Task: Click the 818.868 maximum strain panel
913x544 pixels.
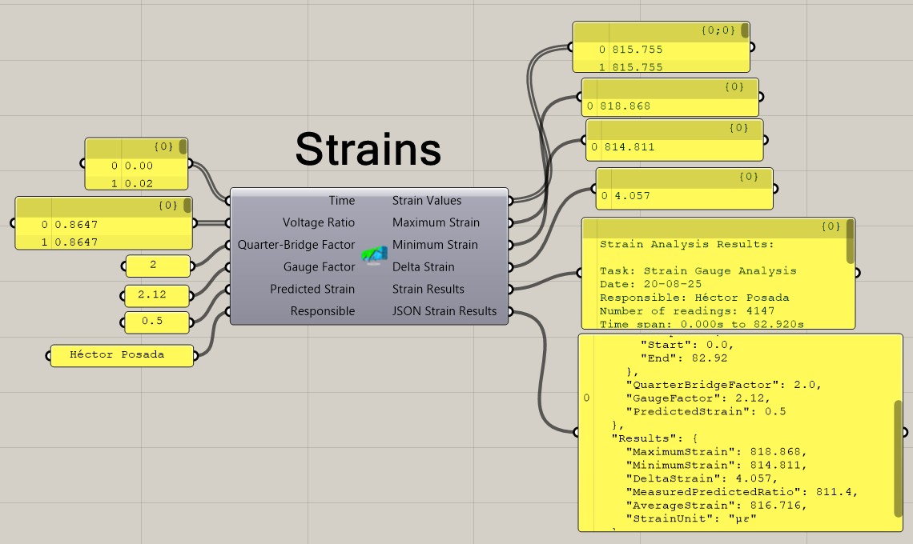Action: coord(670,106)
